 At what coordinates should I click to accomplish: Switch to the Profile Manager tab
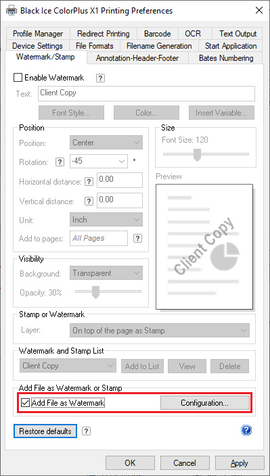[x=38, y=34]
